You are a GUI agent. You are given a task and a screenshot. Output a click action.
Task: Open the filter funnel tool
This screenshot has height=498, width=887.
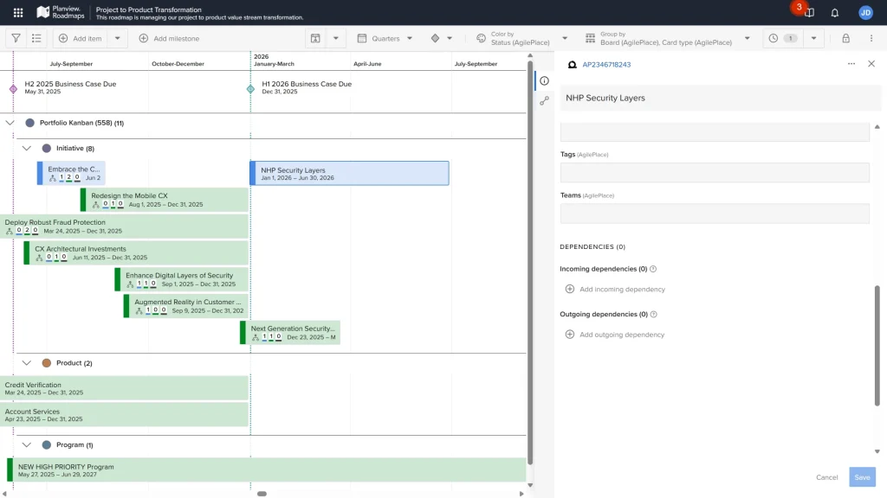[16, 38]
